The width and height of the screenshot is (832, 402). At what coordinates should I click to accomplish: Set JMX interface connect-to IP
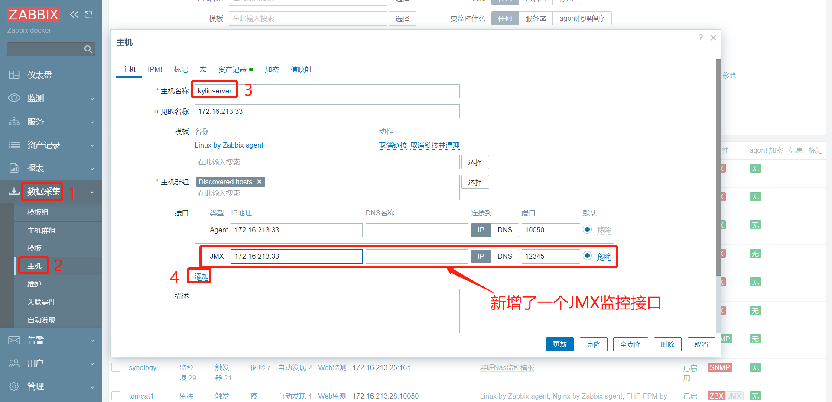(481, 256)
